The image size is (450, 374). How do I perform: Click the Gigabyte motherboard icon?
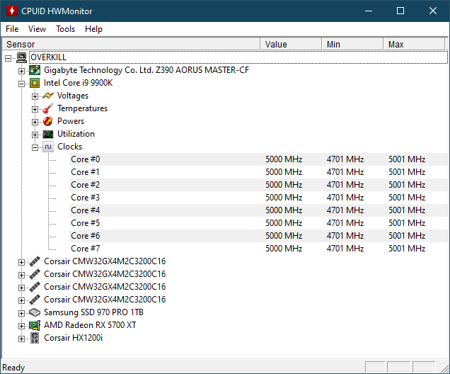[x=35, y=70]
